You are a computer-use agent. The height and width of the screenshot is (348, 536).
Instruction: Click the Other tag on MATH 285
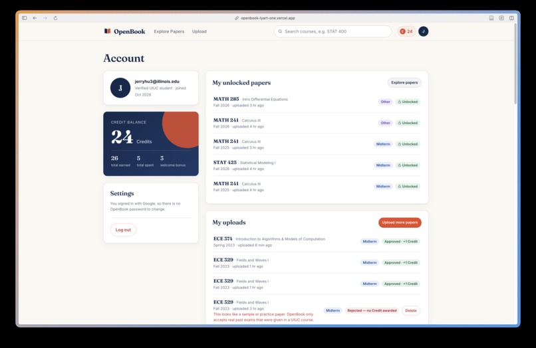click(x=385, y=102)
